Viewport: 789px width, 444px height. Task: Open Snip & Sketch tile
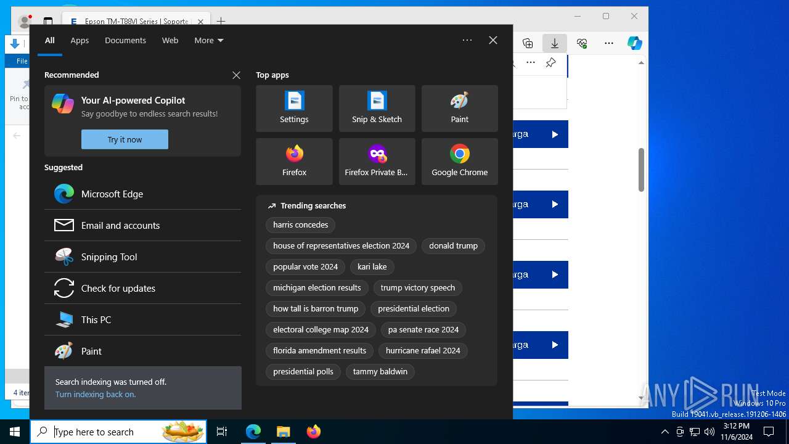click(x=377, y=109)
